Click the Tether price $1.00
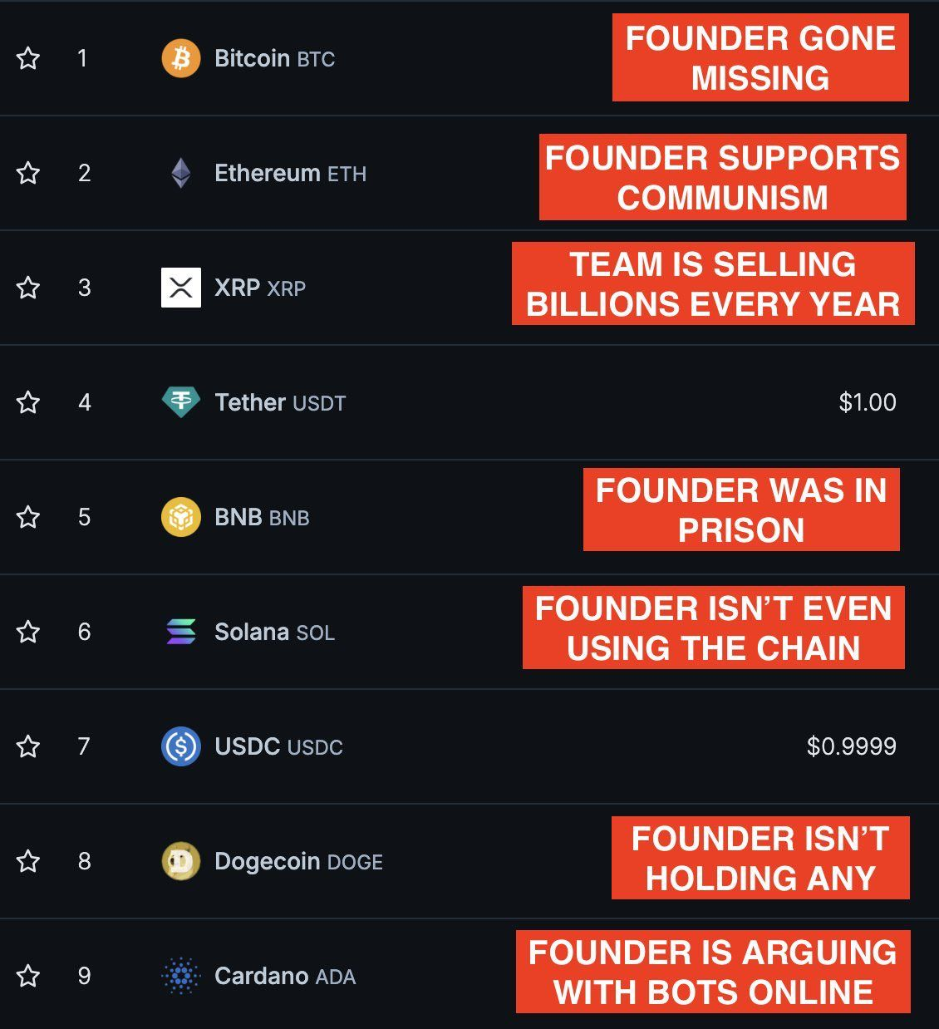This screenshot has height=1029, width=939. pyautogui.click(x=868, y=402)
